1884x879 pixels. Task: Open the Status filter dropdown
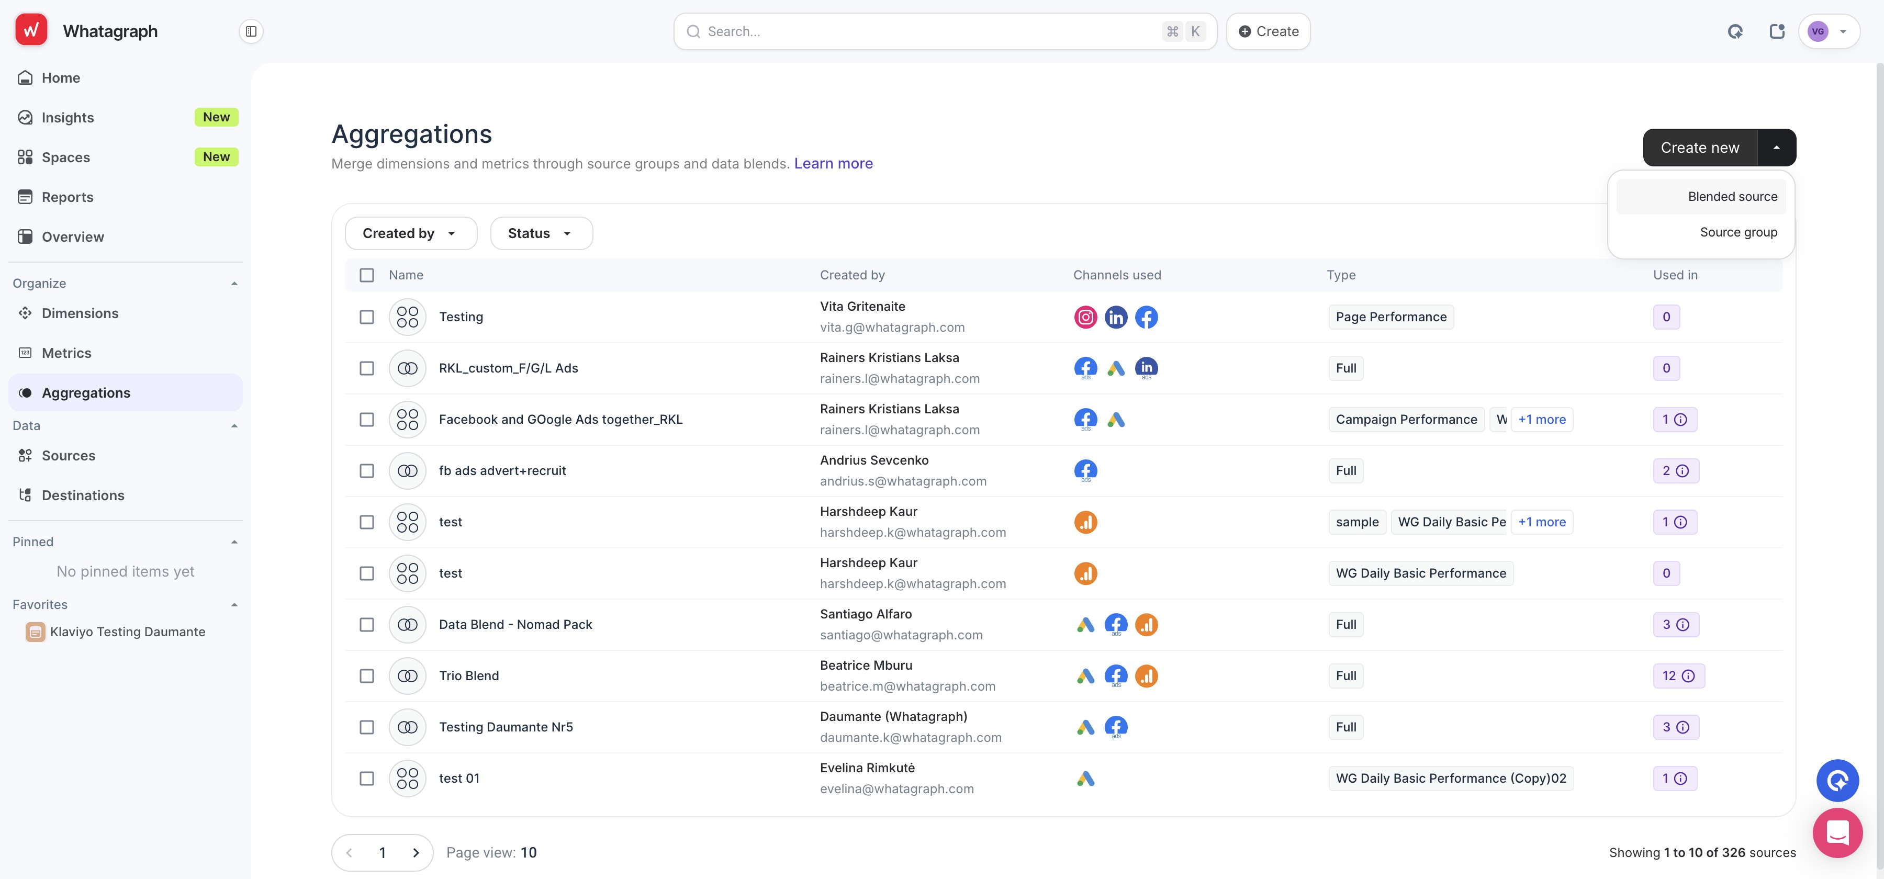pos(541,233)
